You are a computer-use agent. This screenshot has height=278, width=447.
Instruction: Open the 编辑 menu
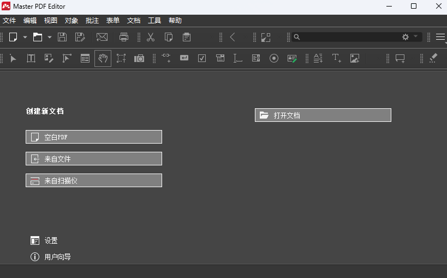coord(30,21)
